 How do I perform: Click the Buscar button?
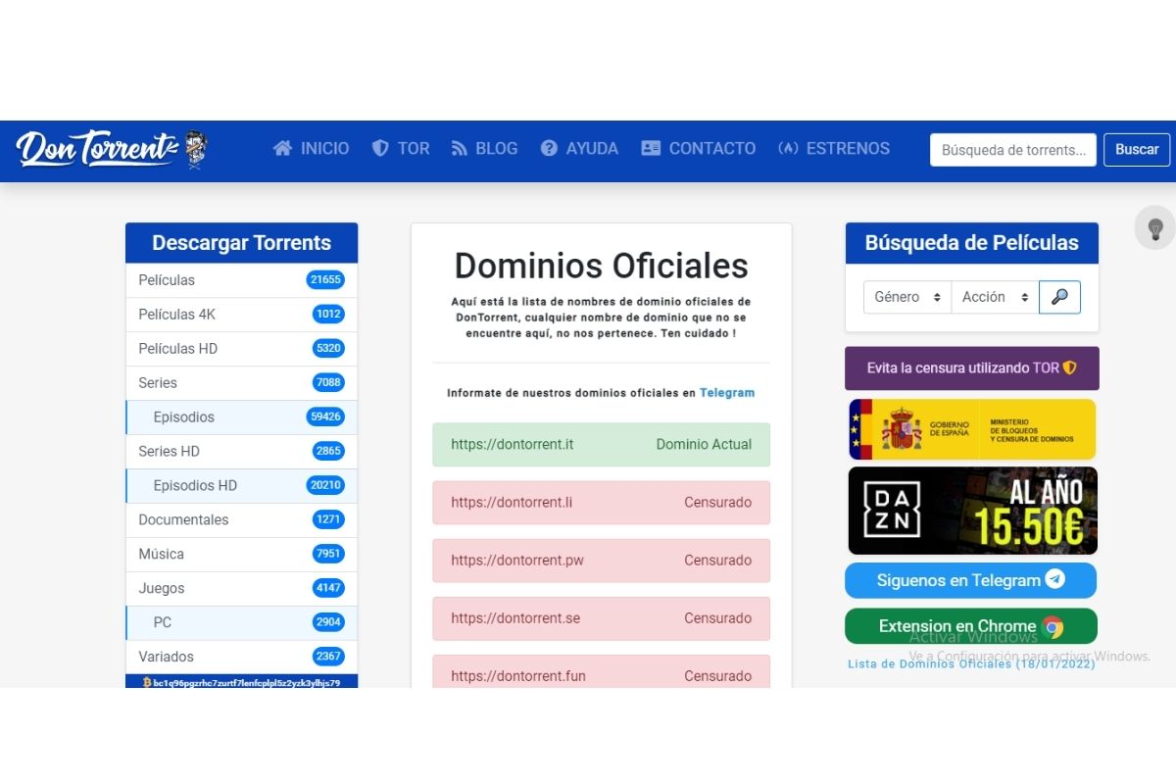1137,150
